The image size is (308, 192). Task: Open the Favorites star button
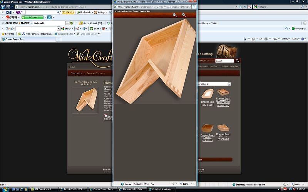coord(8,34)
